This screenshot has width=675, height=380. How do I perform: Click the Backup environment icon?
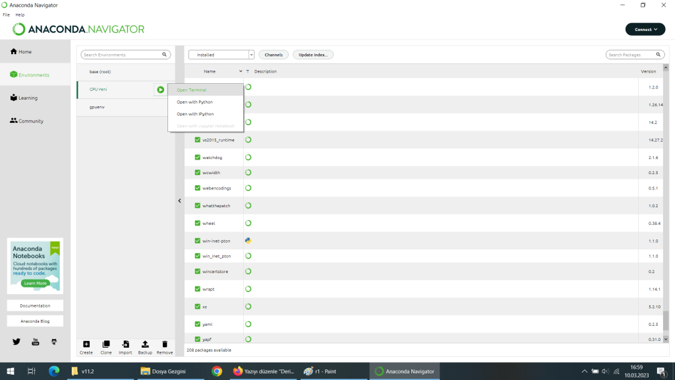point(145,344)
